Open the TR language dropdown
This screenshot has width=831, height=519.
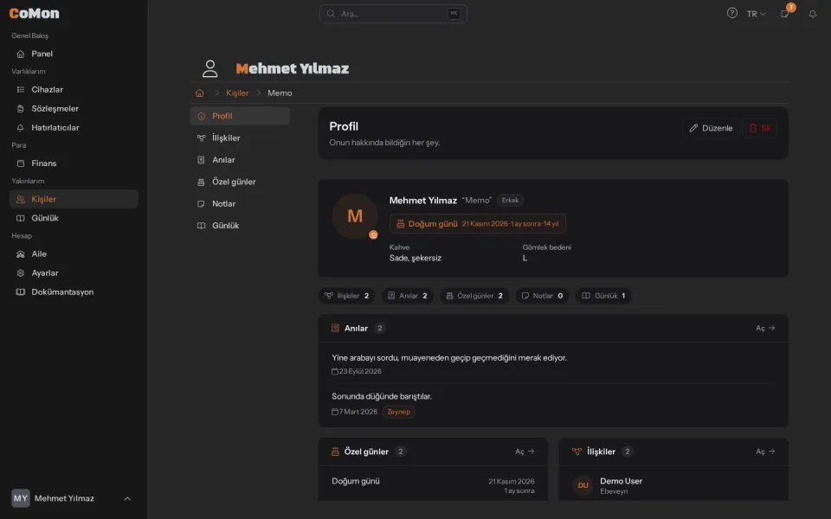pos(757,14)
